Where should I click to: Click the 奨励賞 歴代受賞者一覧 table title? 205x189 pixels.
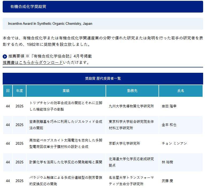point(103,78)
